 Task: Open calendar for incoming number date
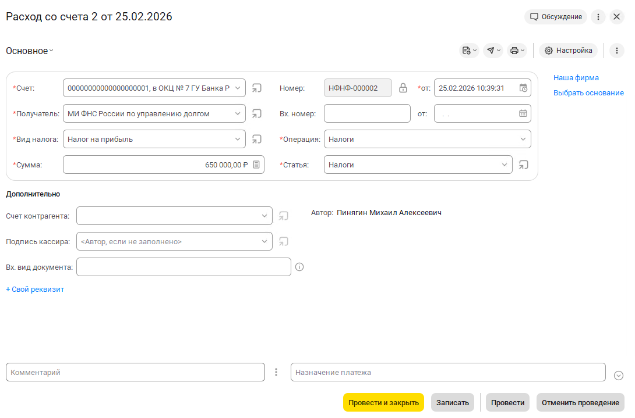(x=523, y=114)
